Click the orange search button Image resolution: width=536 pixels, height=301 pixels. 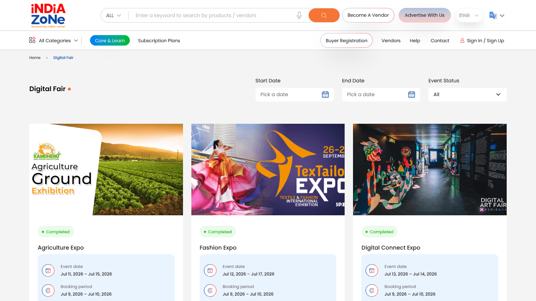point(324,15)
